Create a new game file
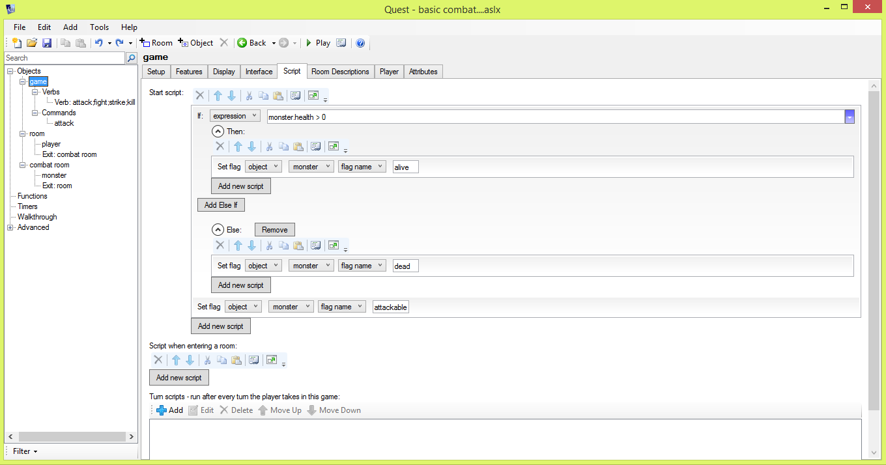This screenshot has height=465, width=886. pyautogui.click(x=18, y=43)
